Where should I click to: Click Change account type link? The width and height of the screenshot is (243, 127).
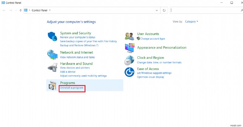click(x=153, y=39)
